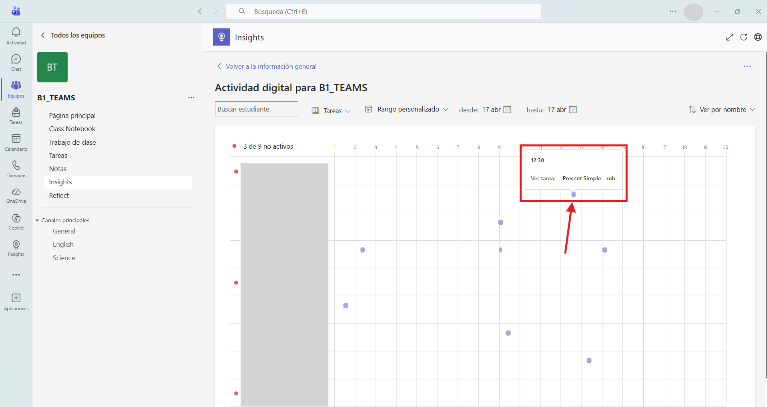This screenshot has height=407, width=767.
Task: Open Insights app in the left rail
Action: [16, 248]
